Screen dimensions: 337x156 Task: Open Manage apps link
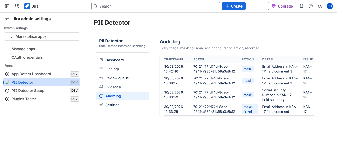click(23, 49)
